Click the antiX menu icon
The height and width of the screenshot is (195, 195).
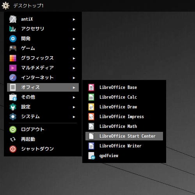(13, 19)
